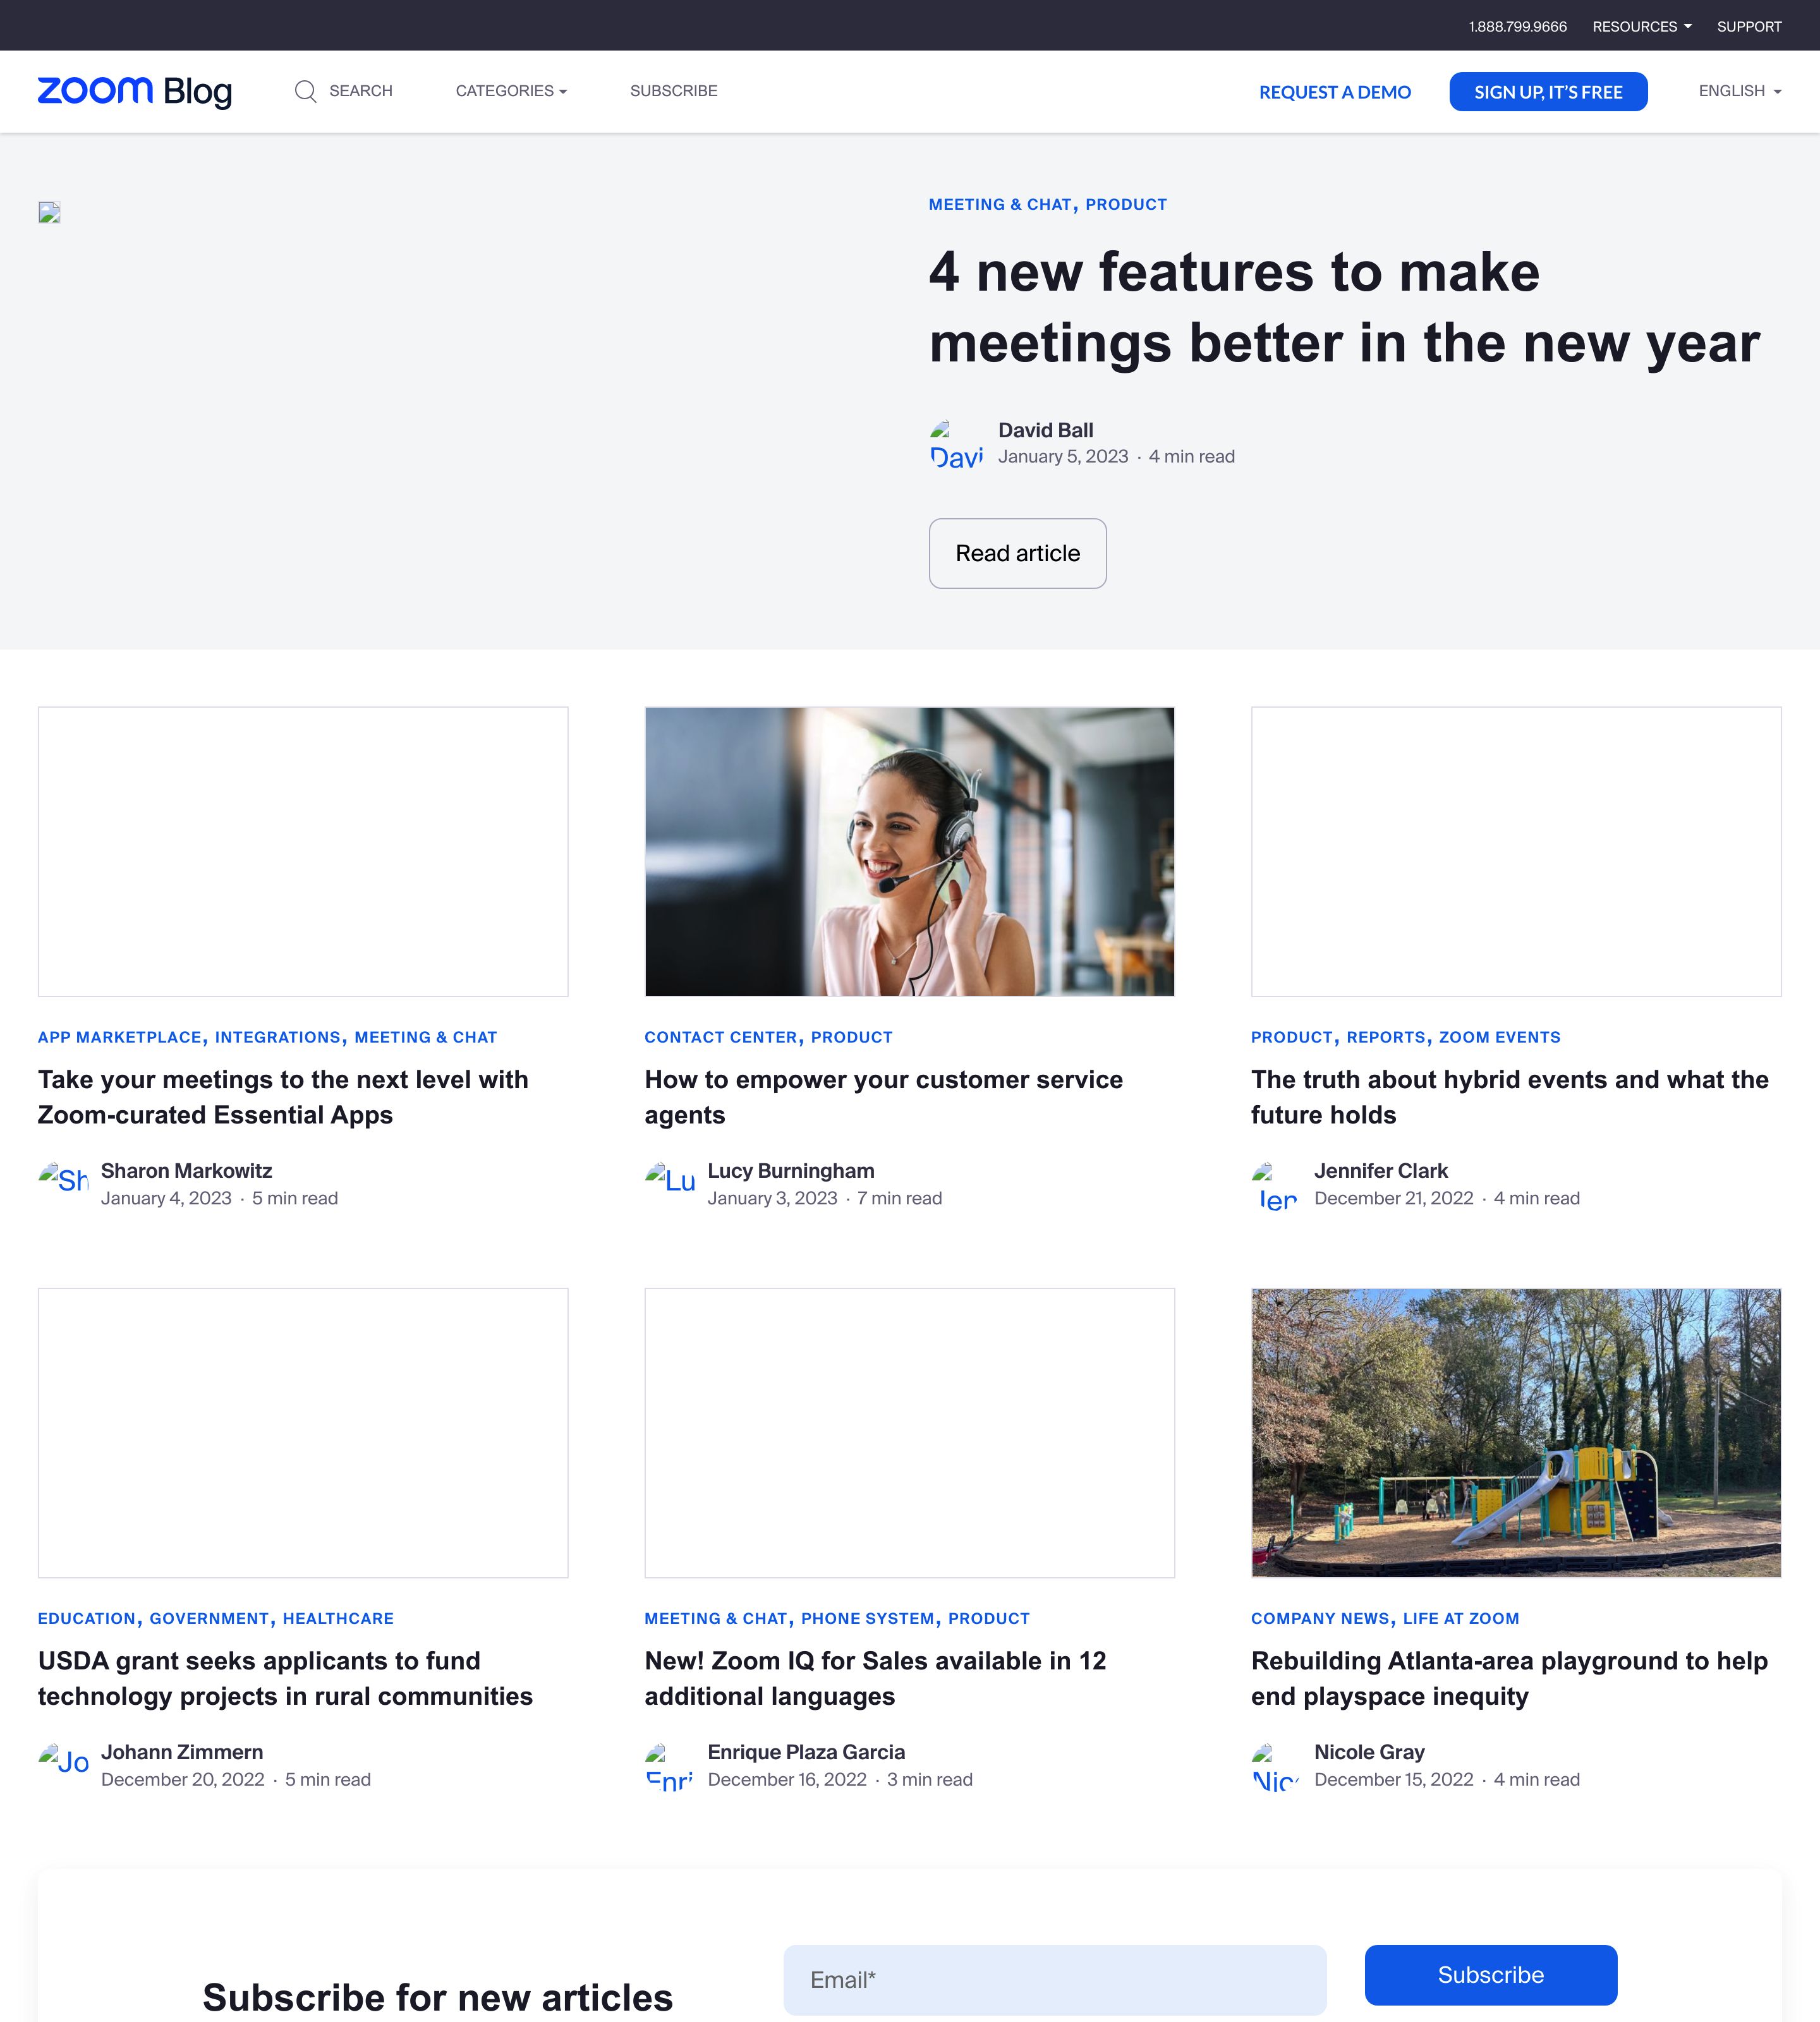The width and height of the screenshot is (1820, 2022).
Task: Click David Ball's author avatar
Action: pos(956,444)
